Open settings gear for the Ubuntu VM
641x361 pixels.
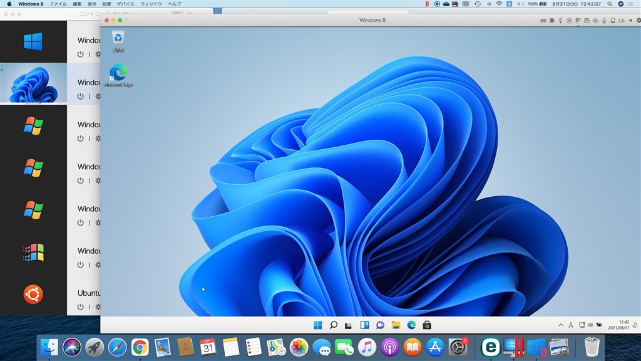(98, 306)
